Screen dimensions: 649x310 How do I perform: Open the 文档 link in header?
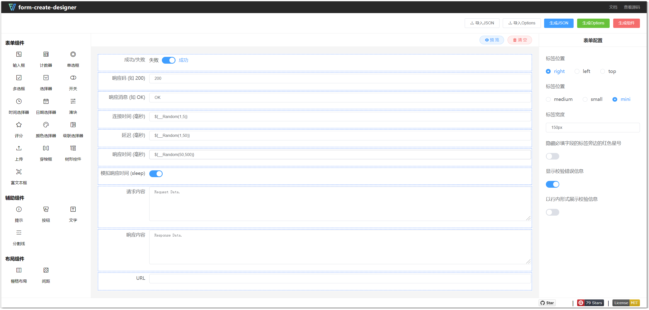pos(613,7)
